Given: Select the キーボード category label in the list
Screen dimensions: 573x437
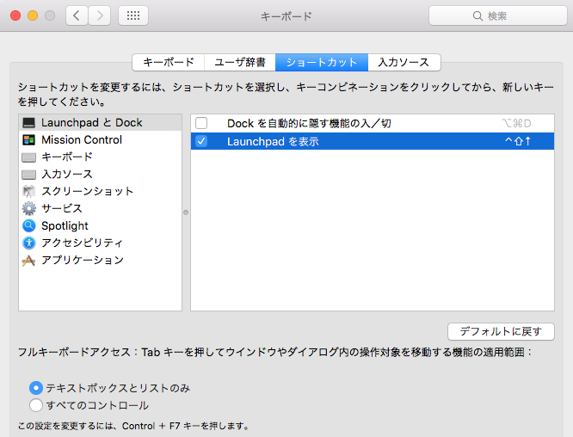Looking at the screenshot, I should tap(67, 157).
